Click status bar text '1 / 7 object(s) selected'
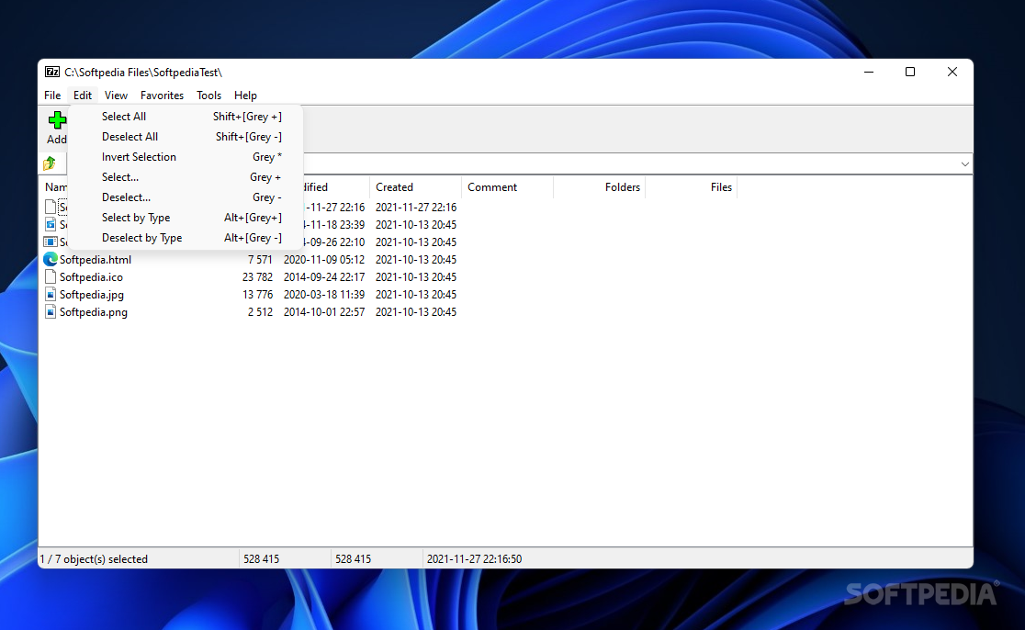 [x=94, y=558]
